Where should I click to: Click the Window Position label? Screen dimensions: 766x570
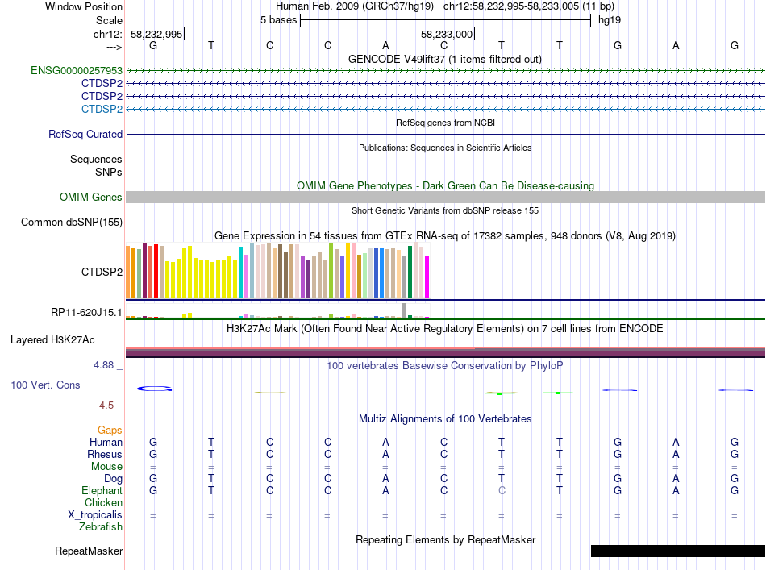pos(84,6)
